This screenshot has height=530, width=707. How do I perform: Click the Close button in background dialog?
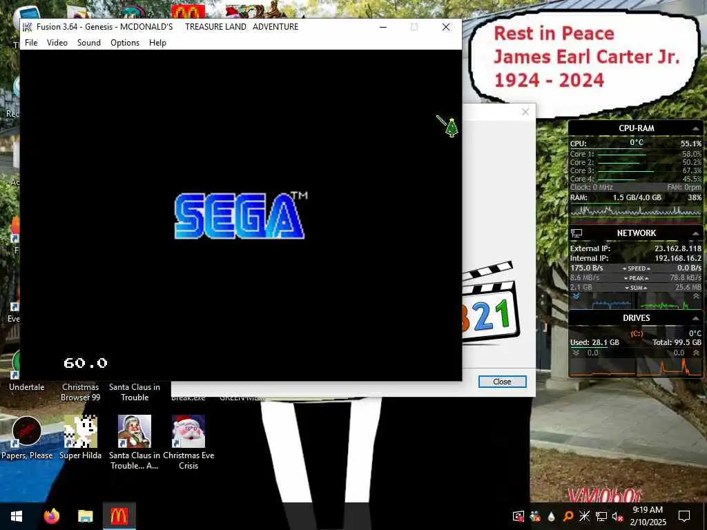pyautogui.click(x=502, y=382)
